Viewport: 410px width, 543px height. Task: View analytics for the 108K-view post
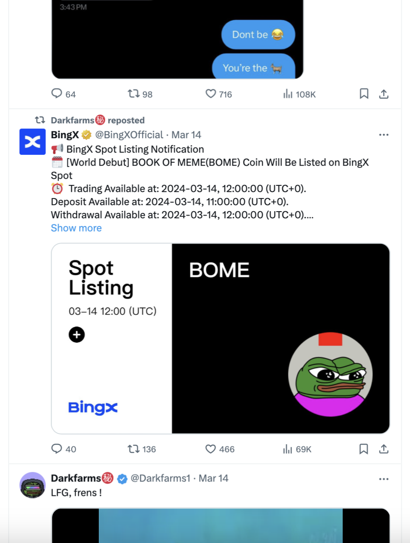click(x=288, y=94)
